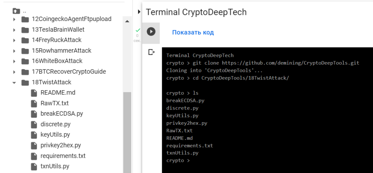Viewport: 373px width, 173px height.
Task: Open privkey2hex.py in the file tree
Action: (61, 145)
